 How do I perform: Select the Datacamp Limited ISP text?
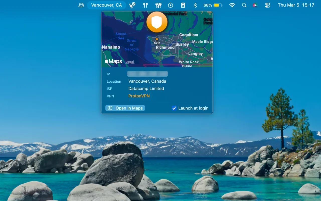[x=146, y=88]
